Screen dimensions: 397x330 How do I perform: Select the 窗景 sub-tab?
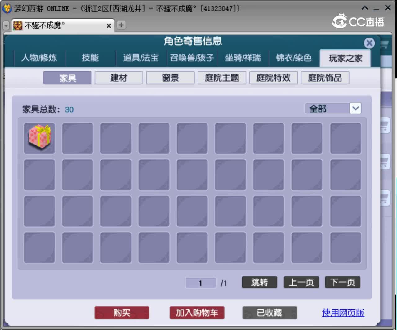170,78
